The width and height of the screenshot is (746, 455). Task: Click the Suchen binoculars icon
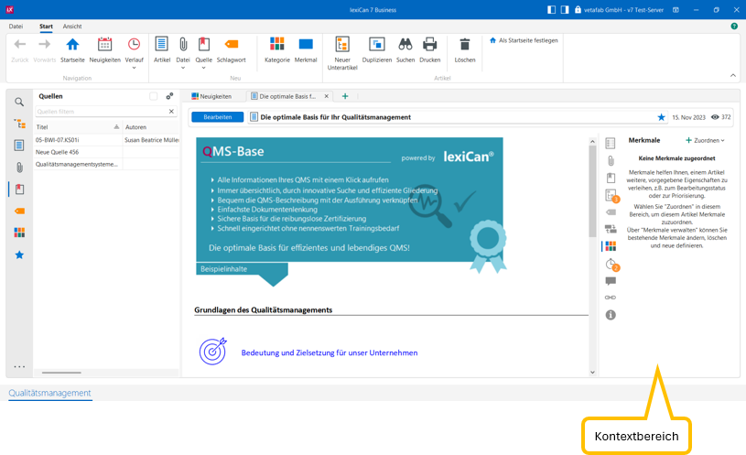tap(405, 45)
